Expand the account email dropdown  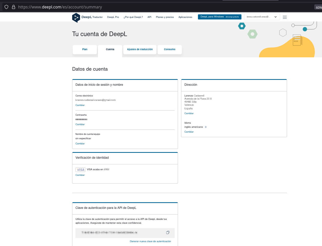pos(262,17)
